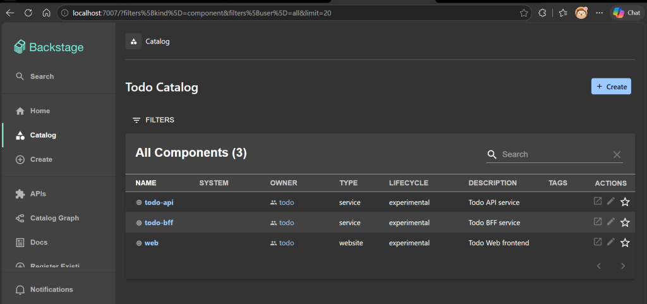This screenshot has width=647, height=304.
Task: Go to next table page
Action: point(623,266)
